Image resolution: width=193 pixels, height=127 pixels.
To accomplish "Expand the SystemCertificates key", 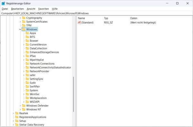I will 20,22.
